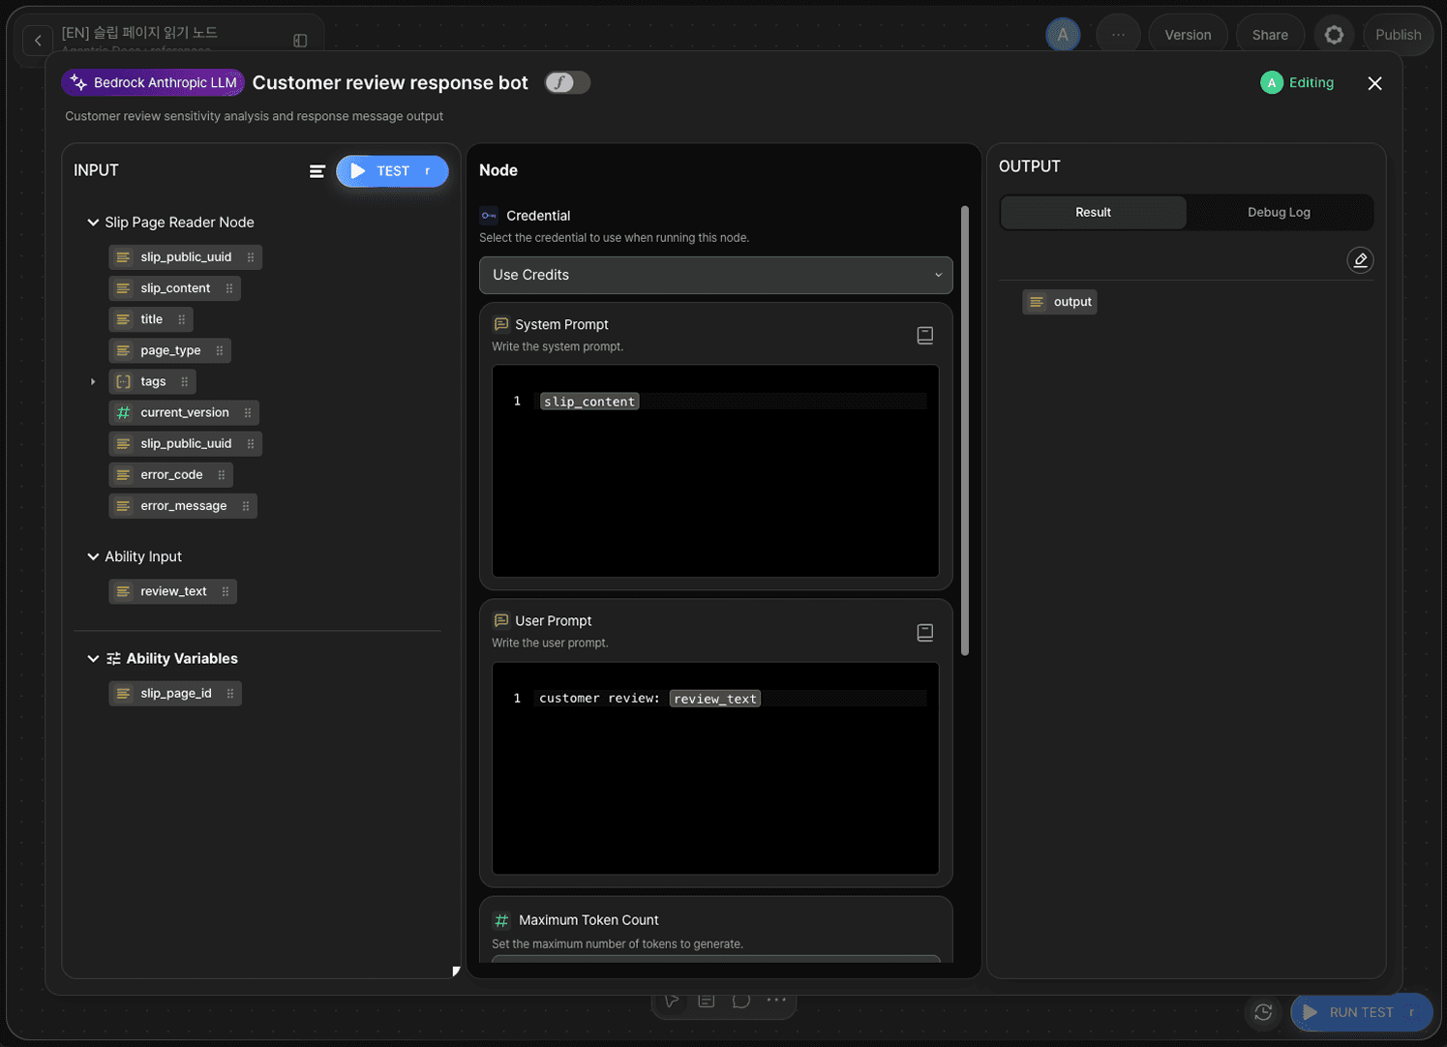Collapse the Ability Variables section
This screenshot has width=1447, height=1047.
(x=93, y=658)
